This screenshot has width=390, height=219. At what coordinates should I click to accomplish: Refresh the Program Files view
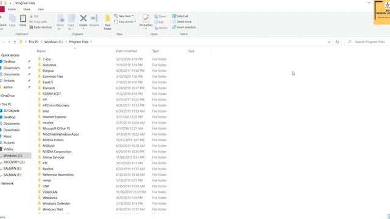337,42
